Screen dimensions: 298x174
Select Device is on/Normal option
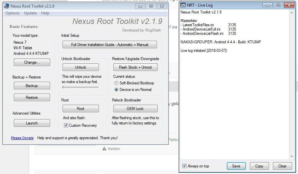[x=116, y=90]
